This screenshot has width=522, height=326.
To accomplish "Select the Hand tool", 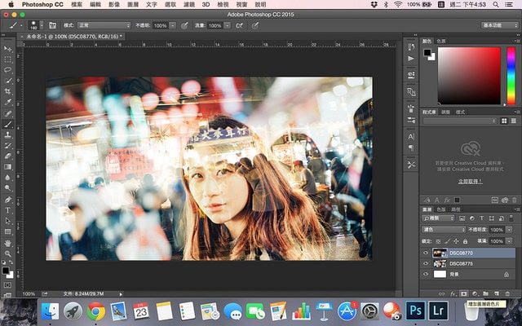I will [8, 242].
